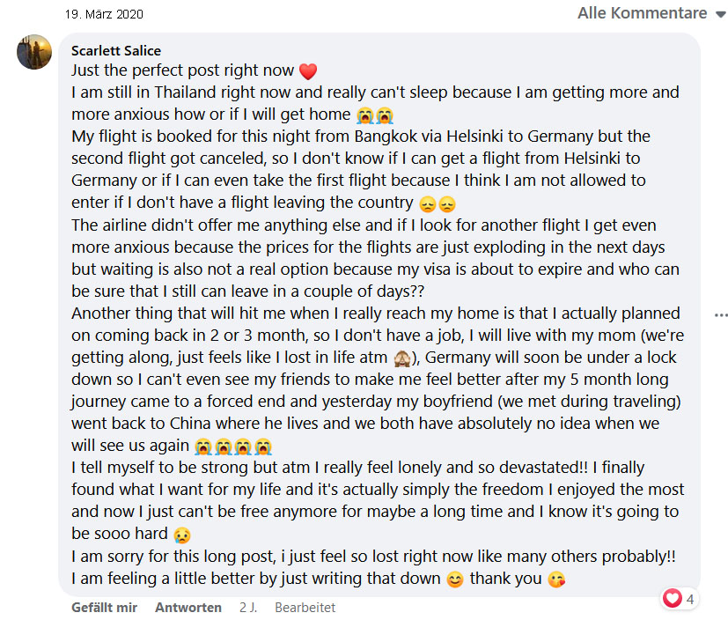Click the reaction count number 4
This screenshot has width=728, height=620.
[690, 599]
